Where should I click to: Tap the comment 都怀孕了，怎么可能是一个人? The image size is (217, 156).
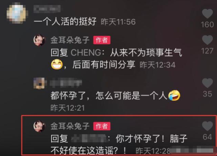pyautogui.click(x=109, y=95)
